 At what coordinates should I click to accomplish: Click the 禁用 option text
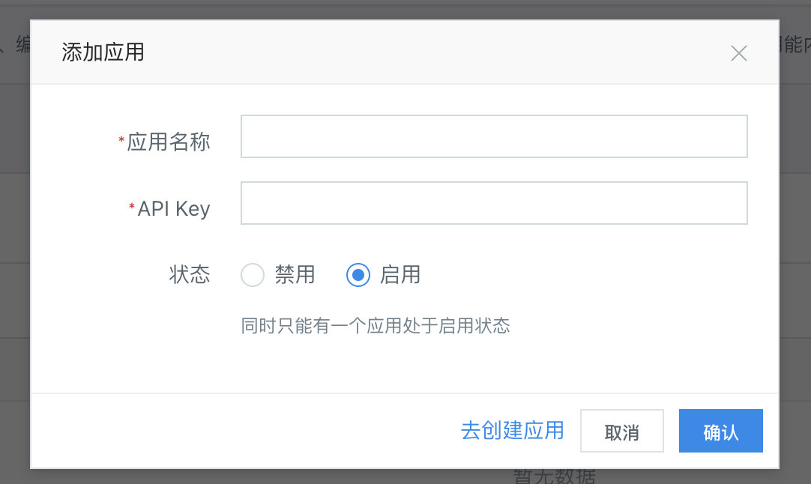pos(295,275)
